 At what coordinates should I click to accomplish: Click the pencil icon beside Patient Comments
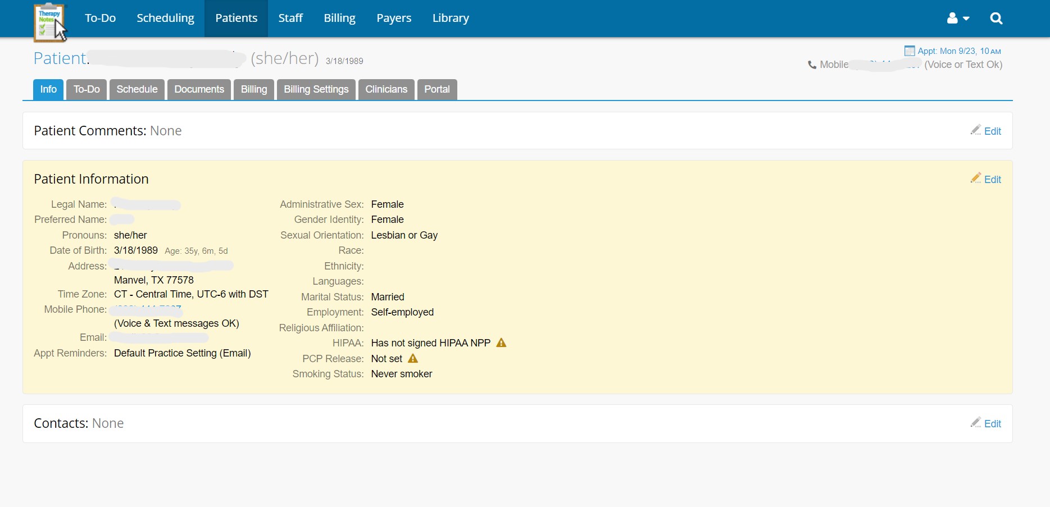click(976, 130)
